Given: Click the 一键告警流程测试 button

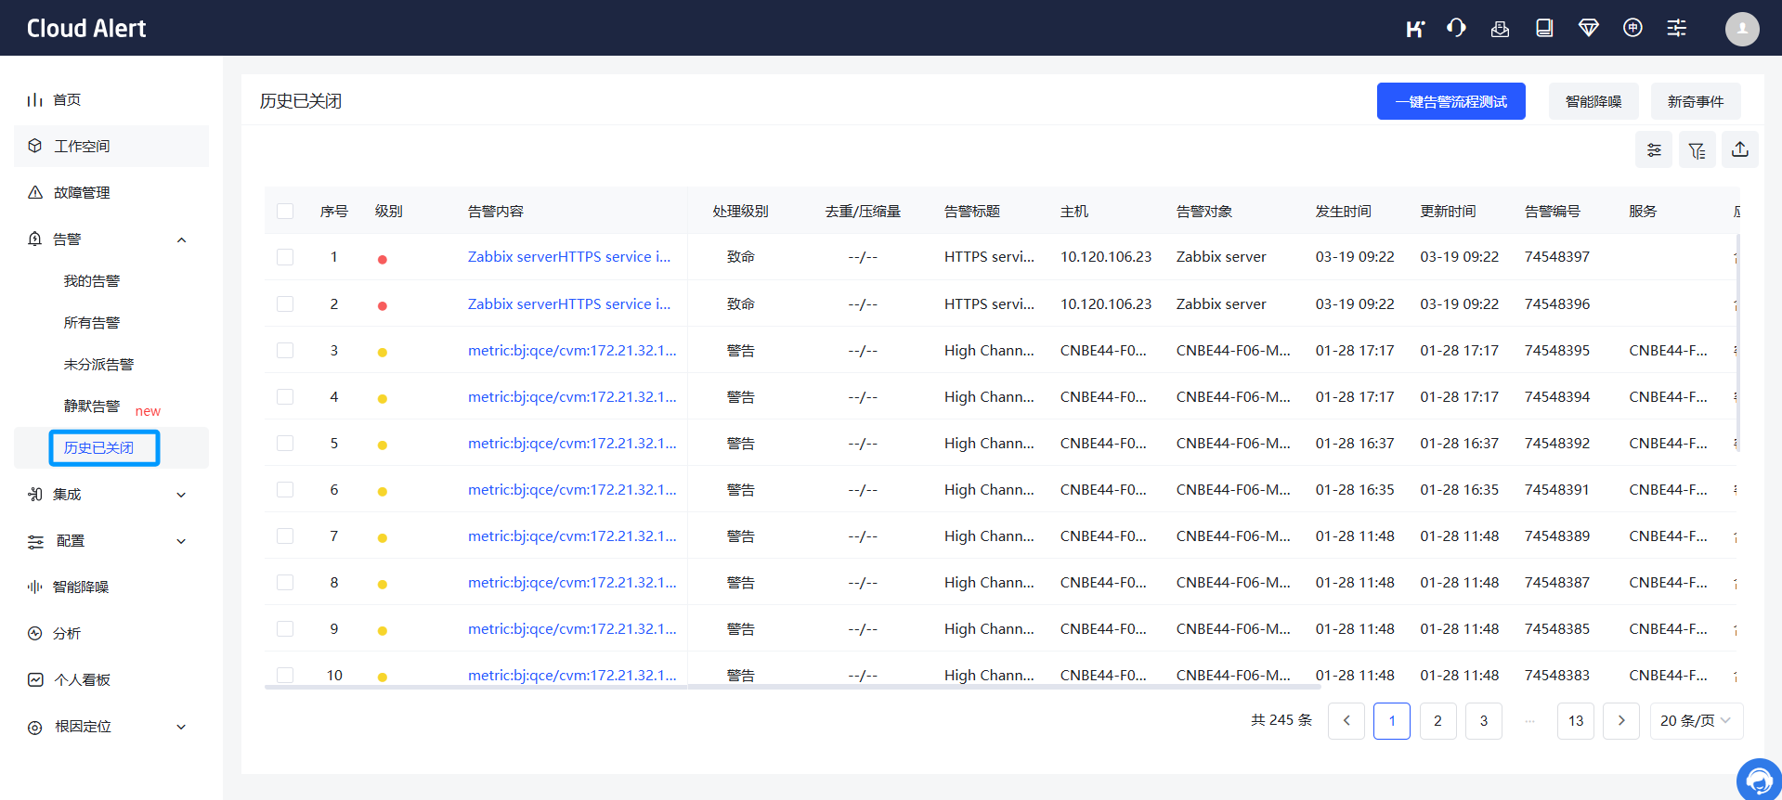Looking at the screenshot, I should [1450, 101].
